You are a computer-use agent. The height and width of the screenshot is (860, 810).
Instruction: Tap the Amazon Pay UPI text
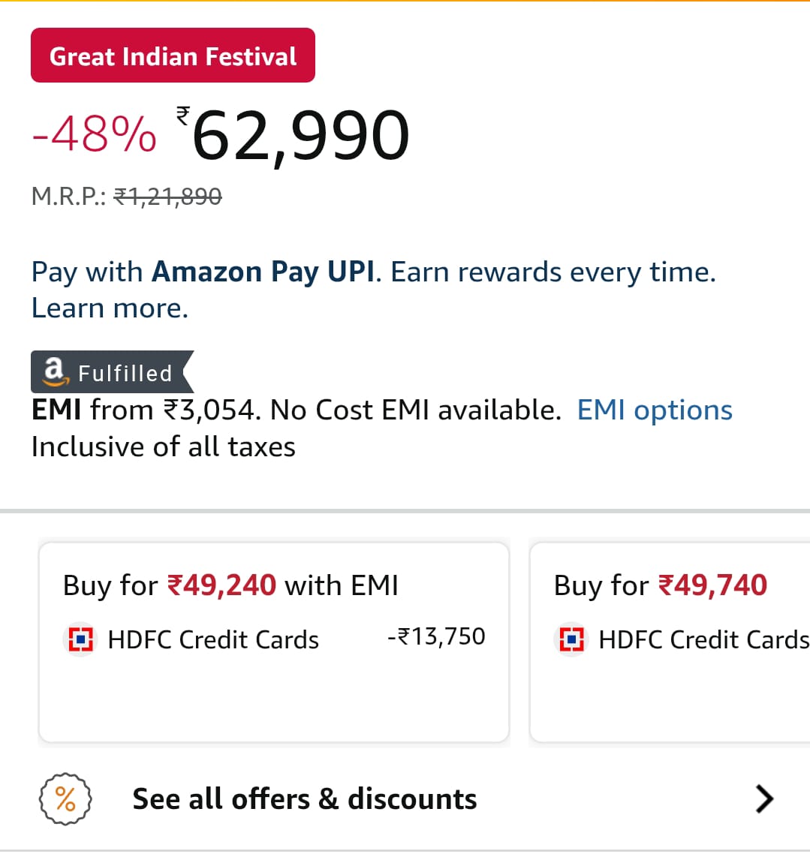coord(263,272)
